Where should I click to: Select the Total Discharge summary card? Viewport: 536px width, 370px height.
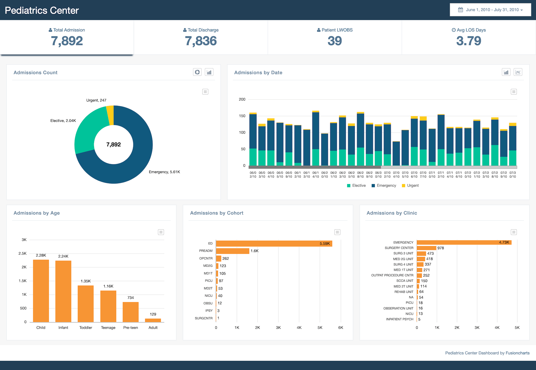[x=201, y=38]
